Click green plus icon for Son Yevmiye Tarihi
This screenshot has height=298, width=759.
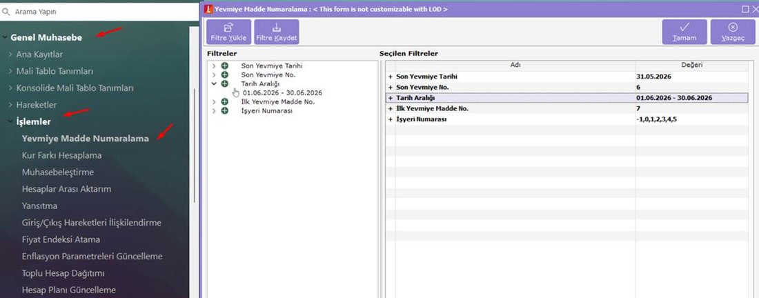225,66
